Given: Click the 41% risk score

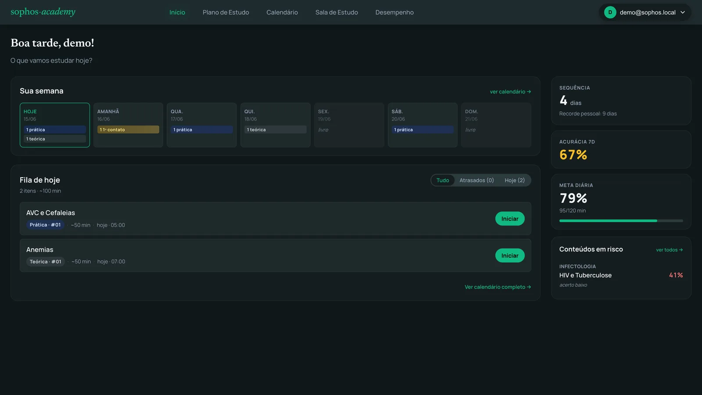Looking at the screenshot, I should coord(676,275).
